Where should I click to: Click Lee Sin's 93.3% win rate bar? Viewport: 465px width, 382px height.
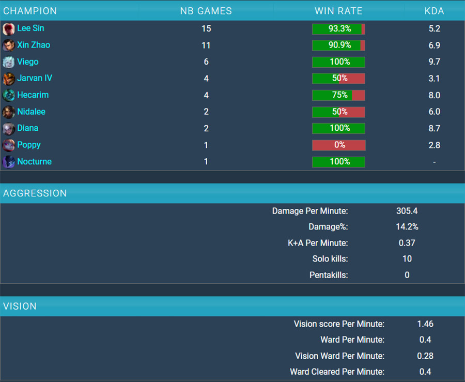click(x=338, y=29)
